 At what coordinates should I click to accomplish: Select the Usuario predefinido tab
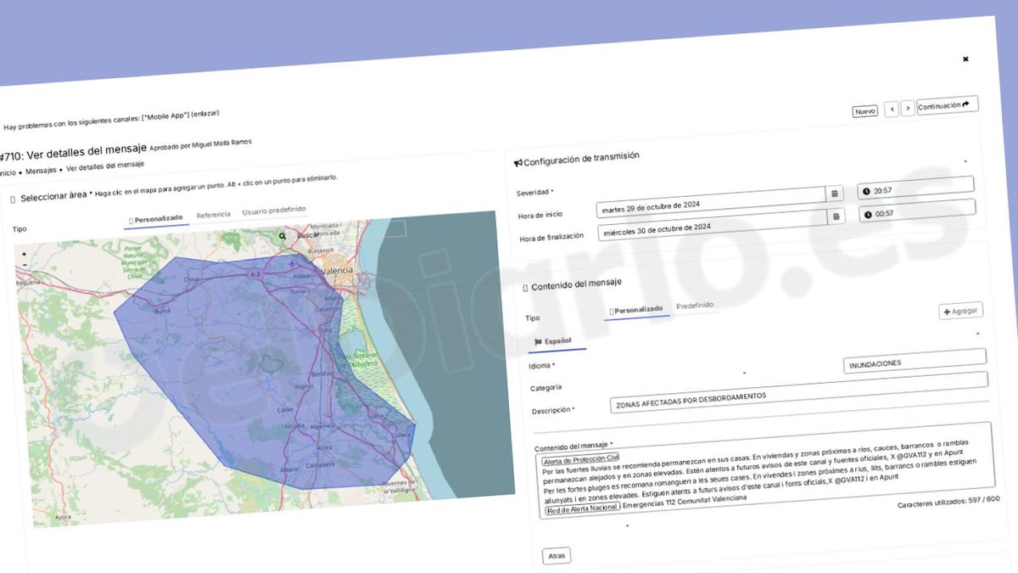click(x=274, y=210)
